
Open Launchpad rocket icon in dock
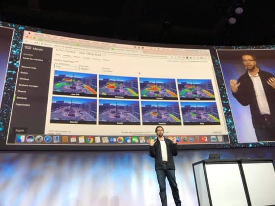pos(39,139)
